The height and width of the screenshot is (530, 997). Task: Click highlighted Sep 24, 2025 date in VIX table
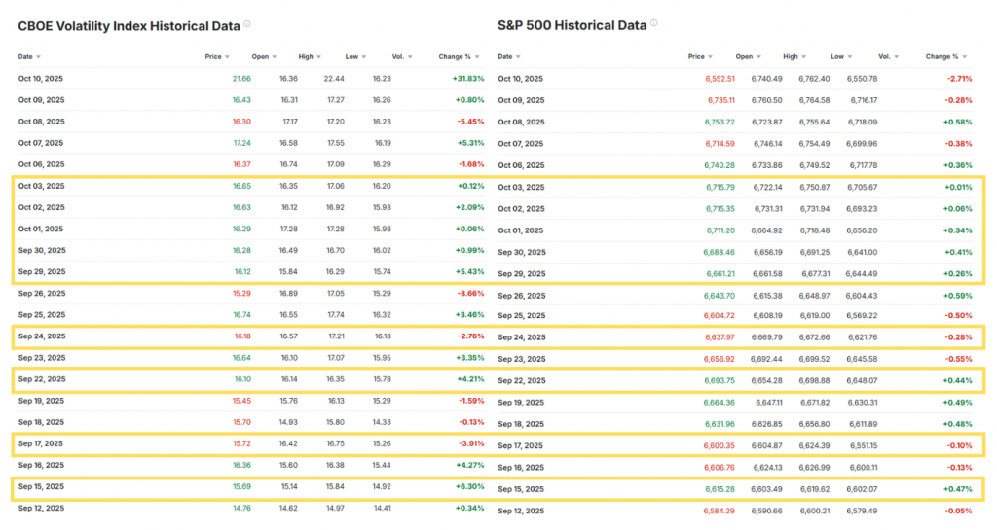pyautogui.click(x=41, y=336)
